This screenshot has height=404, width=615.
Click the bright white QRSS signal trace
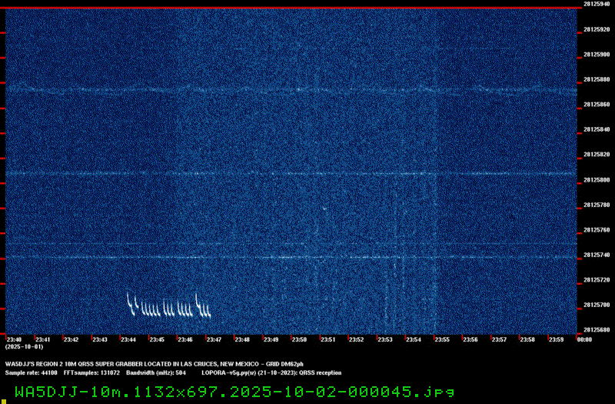169,305
